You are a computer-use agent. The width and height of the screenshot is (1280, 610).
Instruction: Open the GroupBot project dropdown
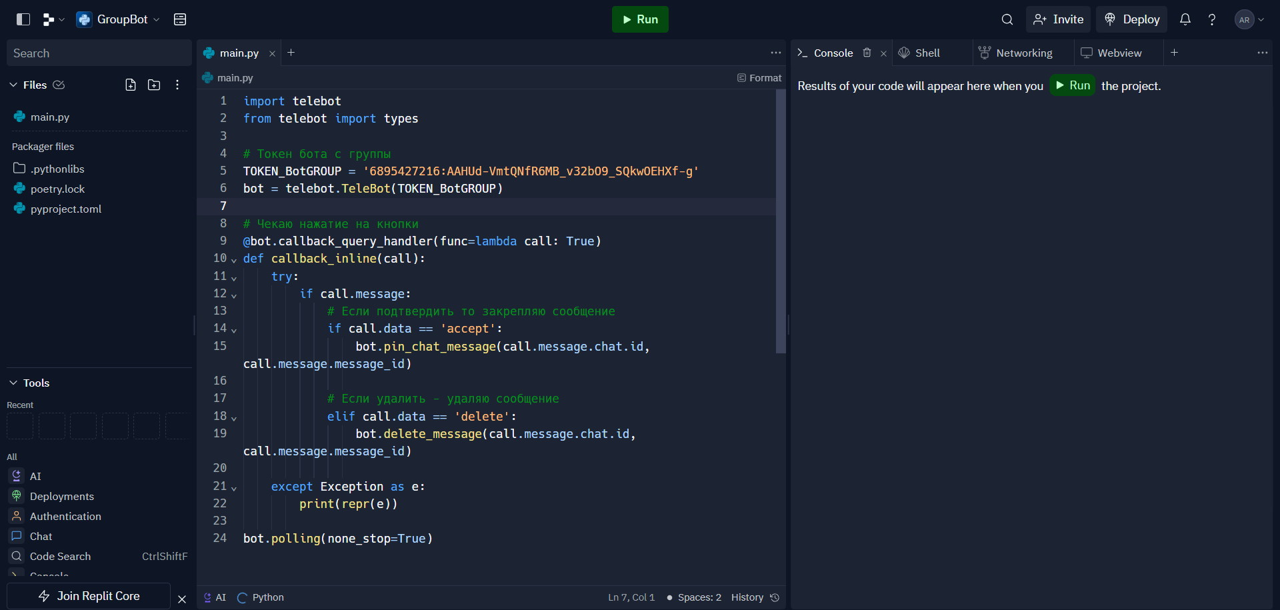point(118,19)
